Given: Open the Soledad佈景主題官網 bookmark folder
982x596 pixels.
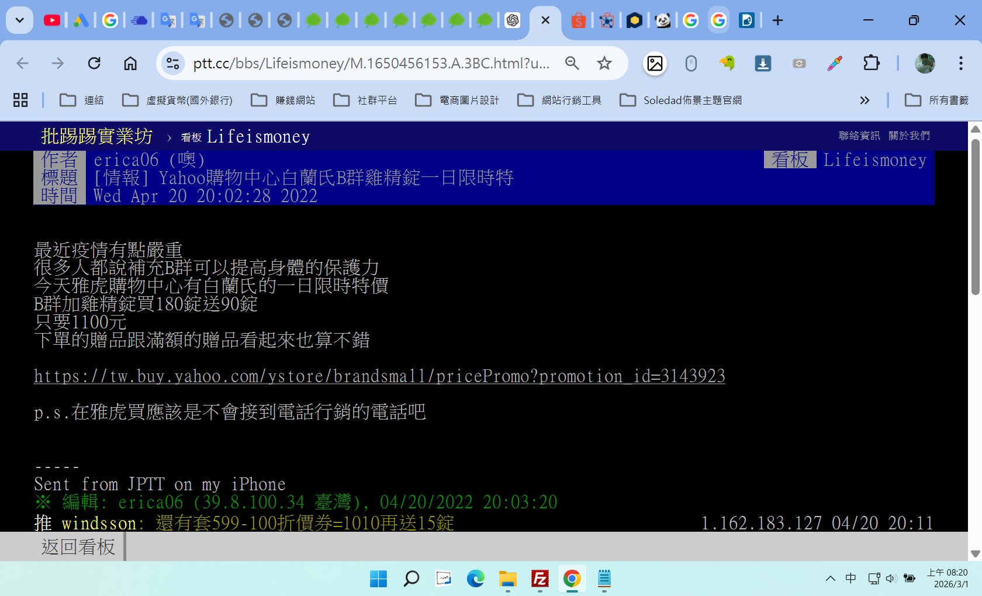Looking at the screenshot, I should point(681,101).
